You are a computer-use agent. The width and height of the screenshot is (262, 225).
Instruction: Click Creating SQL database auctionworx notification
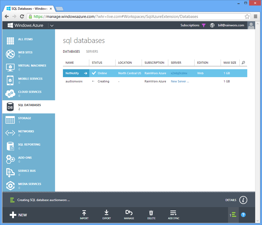pyautogui.click(x=43, y=200)
